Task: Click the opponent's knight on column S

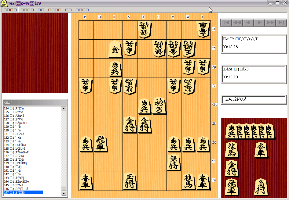Action: pyautogui.click(x=130, y=87)
